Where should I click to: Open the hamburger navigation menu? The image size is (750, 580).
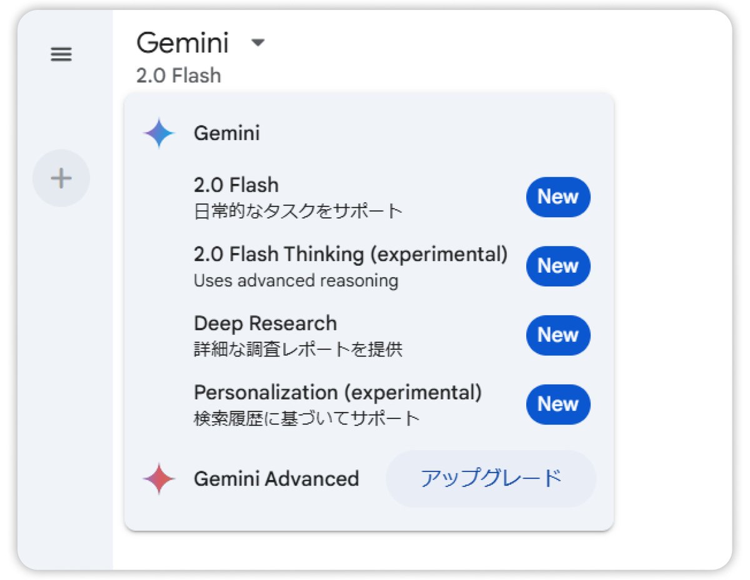61,54
